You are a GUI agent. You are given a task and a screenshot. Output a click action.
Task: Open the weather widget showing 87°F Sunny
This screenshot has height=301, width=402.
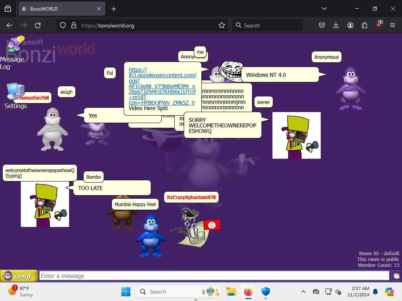tap(20, 292)
